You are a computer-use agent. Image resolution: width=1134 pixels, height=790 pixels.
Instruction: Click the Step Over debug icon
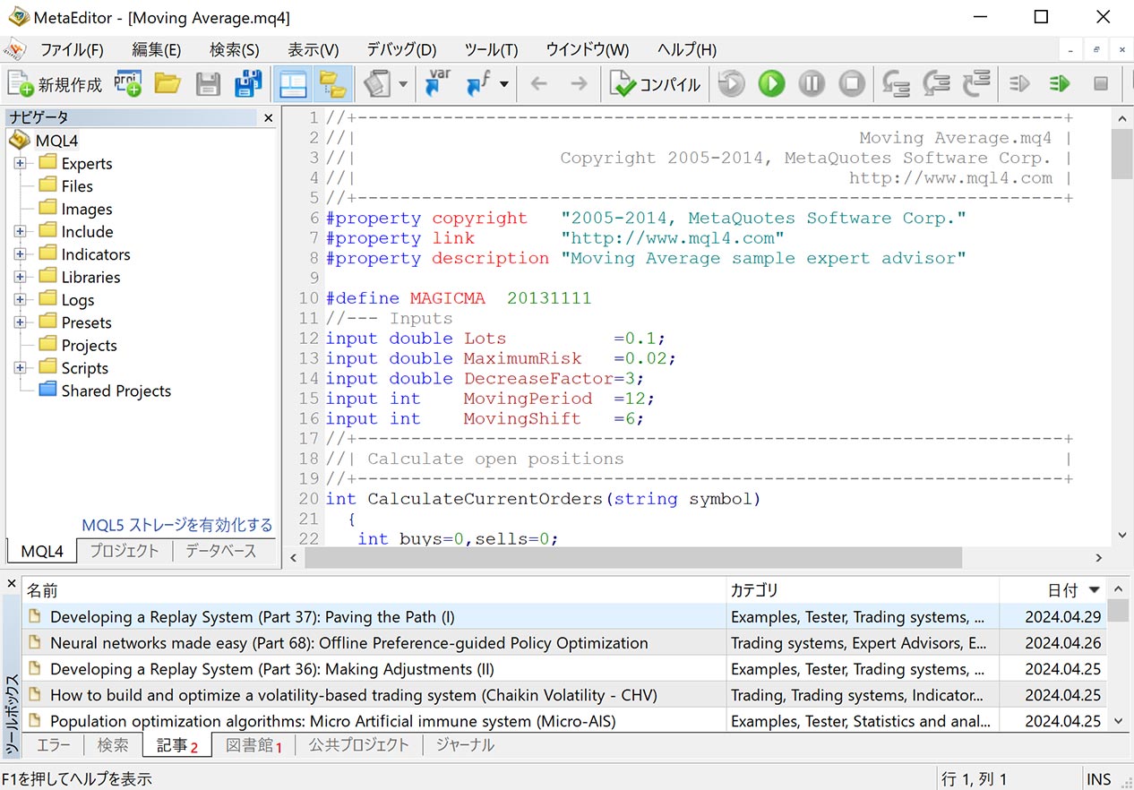(937, 84)
